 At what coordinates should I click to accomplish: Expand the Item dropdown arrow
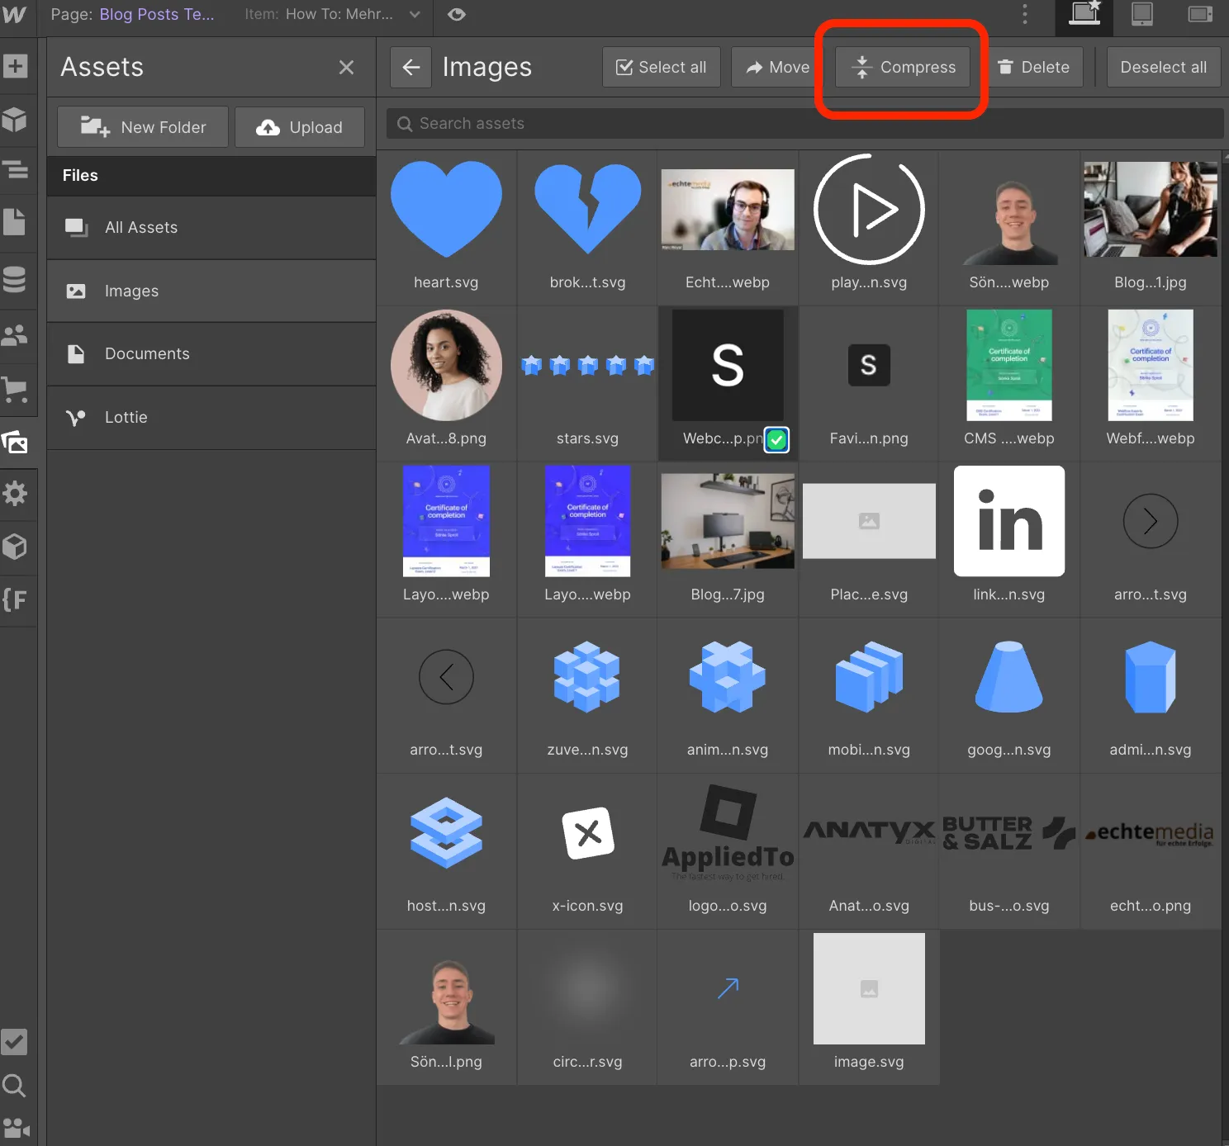pos(415,15)
